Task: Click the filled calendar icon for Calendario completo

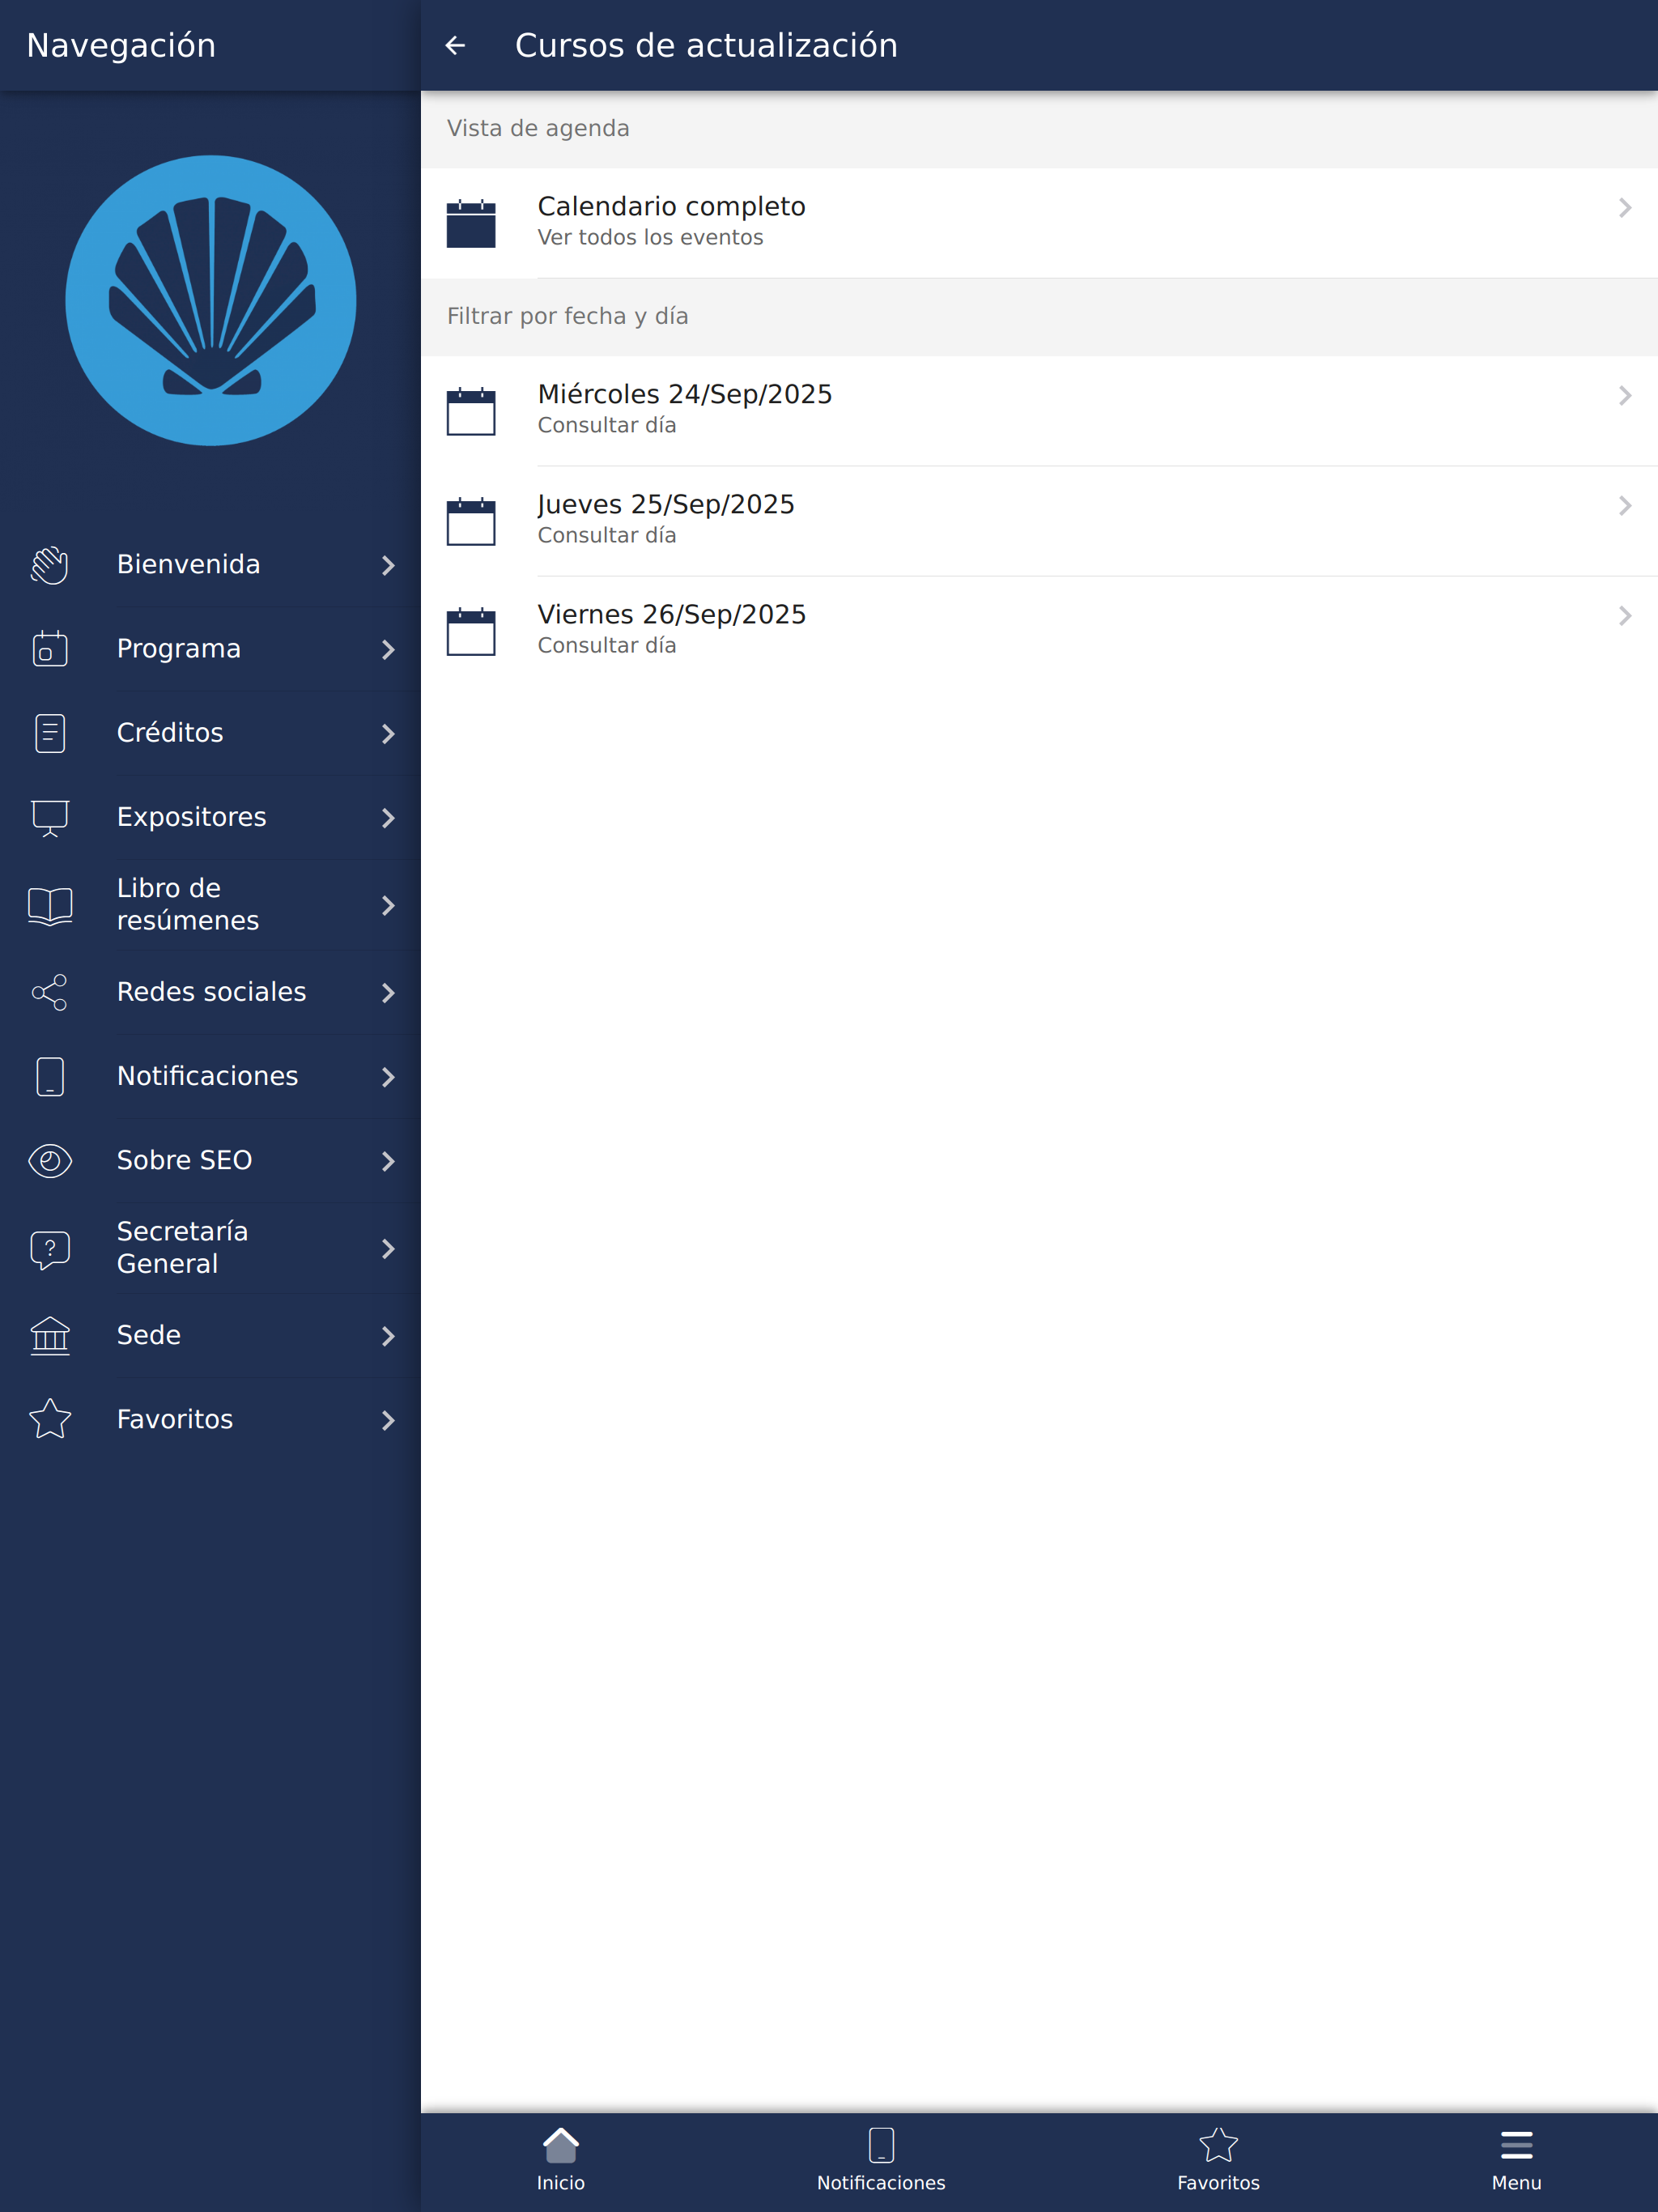Action: (x=471, y=223)
